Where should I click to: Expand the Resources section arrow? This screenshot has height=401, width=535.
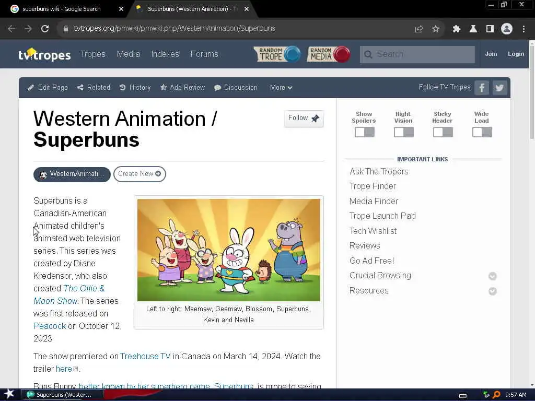tap(492, 291)
